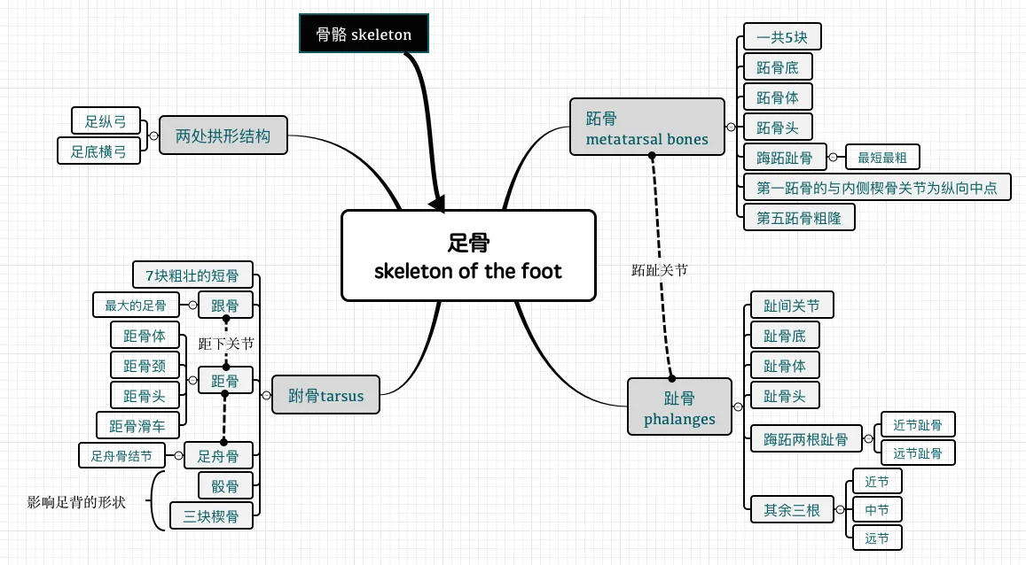Select the 足舟骨结节 node
Viewport: 1026px width, 565px height.
[x=121, y=456]
